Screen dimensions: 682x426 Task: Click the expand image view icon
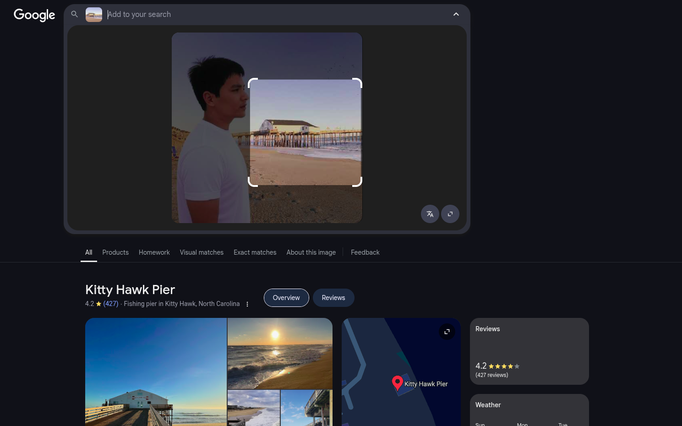450,214
